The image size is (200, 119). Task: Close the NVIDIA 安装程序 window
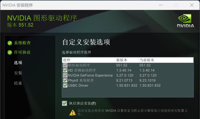point(192,5)
